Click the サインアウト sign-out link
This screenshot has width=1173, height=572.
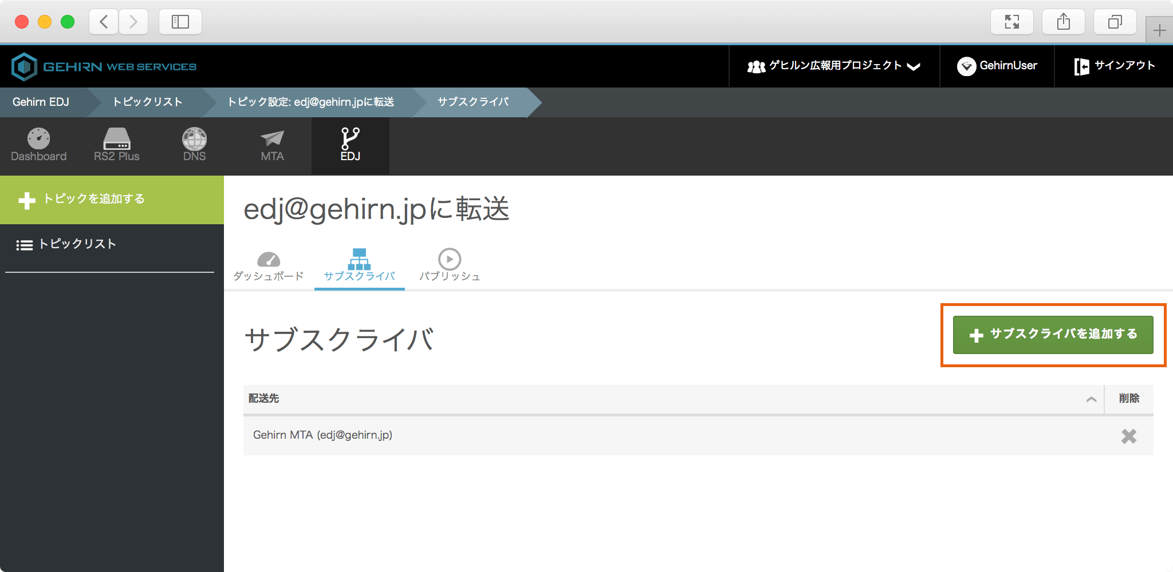point(1114,66)
